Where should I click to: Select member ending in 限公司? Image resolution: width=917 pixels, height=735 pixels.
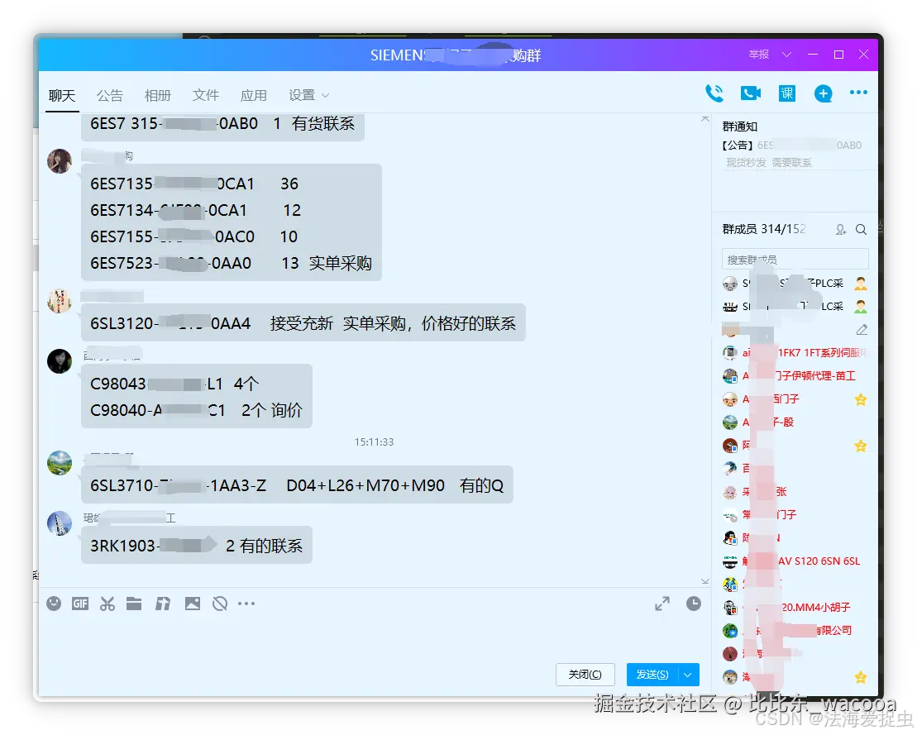795,631
